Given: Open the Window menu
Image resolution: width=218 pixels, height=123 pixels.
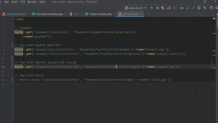Looking at the screenshot, I should click(32, 2).
